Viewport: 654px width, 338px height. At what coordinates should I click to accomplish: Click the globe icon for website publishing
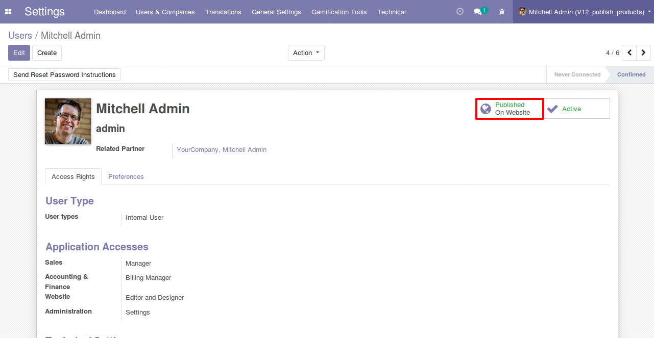click(x=486, y=109)
